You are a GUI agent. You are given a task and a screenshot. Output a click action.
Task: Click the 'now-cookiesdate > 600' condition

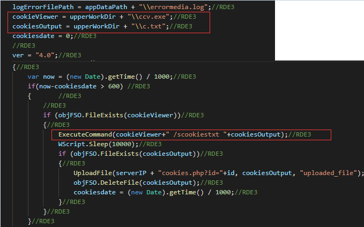[x=79, y=86]
